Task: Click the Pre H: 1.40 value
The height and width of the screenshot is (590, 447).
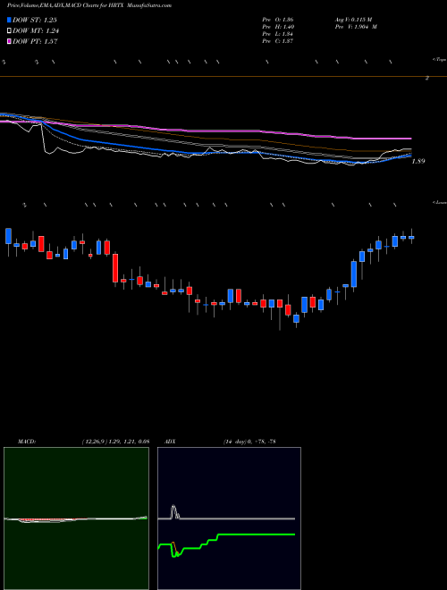Action: click(x=278, y=27)
